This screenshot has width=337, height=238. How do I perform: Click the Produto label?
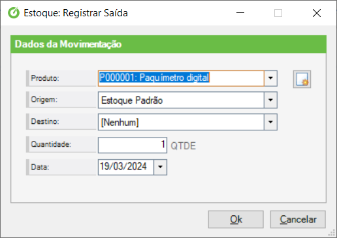[45, 78]
